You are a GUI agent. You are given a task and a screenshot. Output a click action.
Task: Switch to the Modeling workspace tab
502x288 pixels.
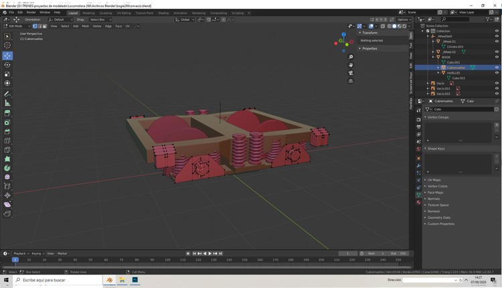[88, 13]
